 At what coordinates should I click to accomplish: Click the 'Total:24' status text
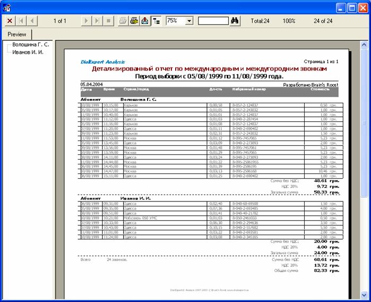[260, 21]
